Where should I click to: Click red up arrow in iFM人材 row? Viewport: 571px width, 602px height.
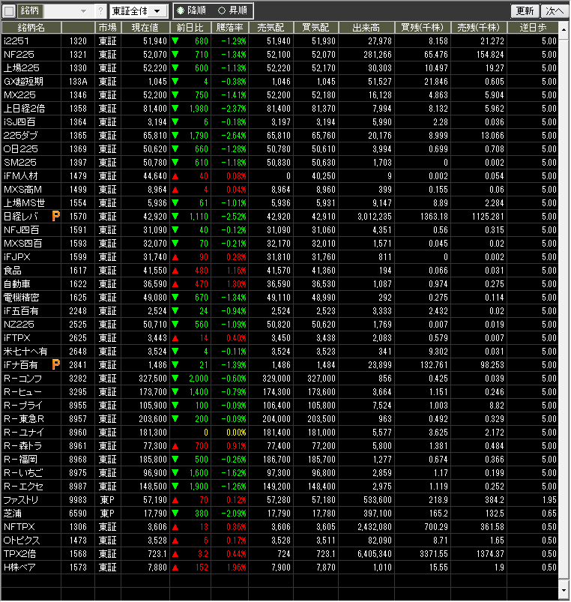click(175, 175)
